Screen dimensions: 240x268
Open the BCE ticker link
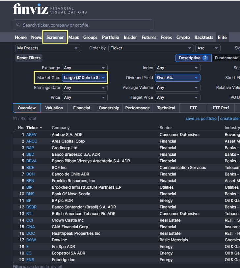[x=30, y=168]
